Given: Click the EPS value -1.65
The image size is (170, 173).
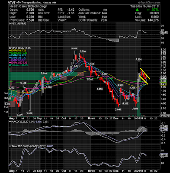Looking at the screenshot, I should 71,13.
